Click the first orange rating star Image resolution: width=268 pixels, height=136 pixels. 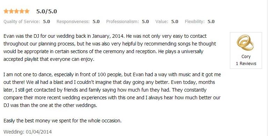pyautogui.click(x=6, y=11)
